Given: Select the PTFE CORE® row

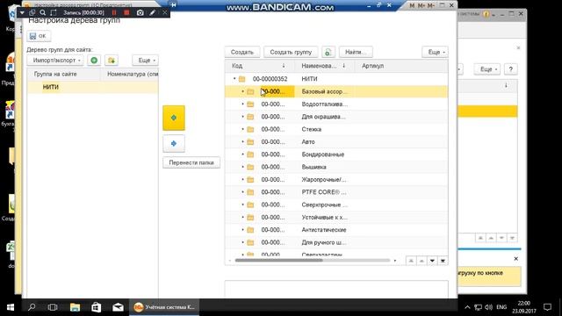Looking at the screenshot, I should (336, 192).
